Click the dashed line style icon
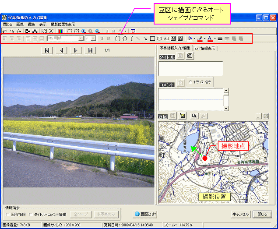278x229 pixels. coord(227,39)
